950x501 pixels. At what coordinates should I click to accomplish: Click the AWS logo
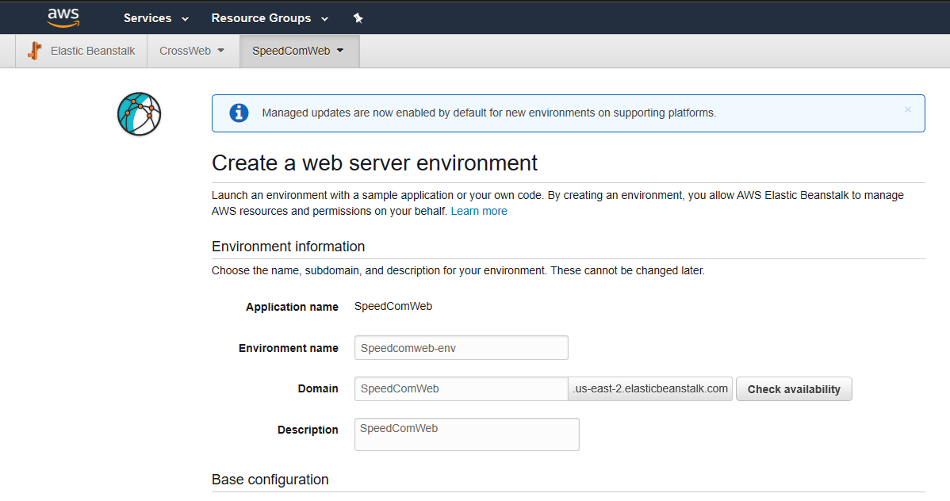tap(63, 17)
